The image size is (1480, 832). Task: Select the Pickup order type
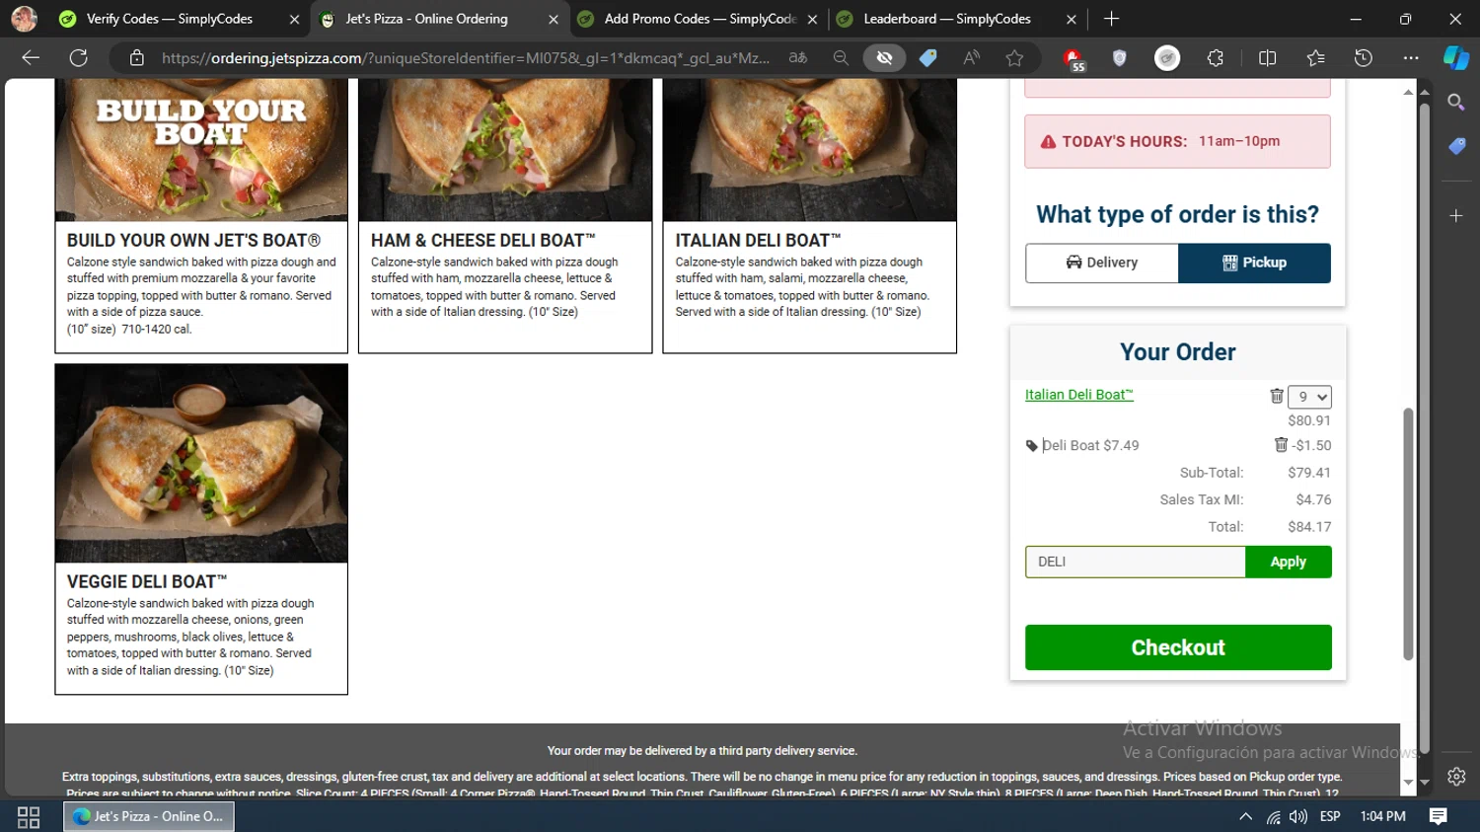pos(1254,263)
